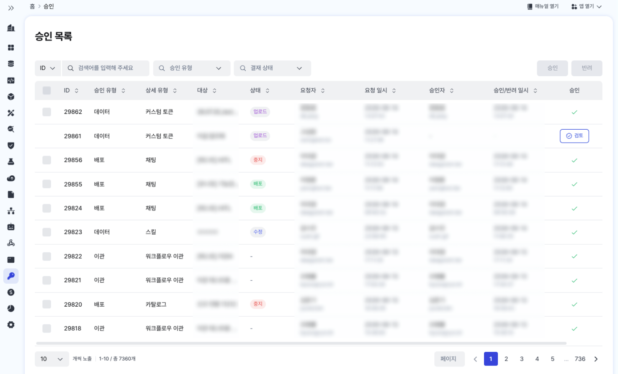
Task: Click the 검색어를 입력해 주세요 search field
Action: point(106,68)
